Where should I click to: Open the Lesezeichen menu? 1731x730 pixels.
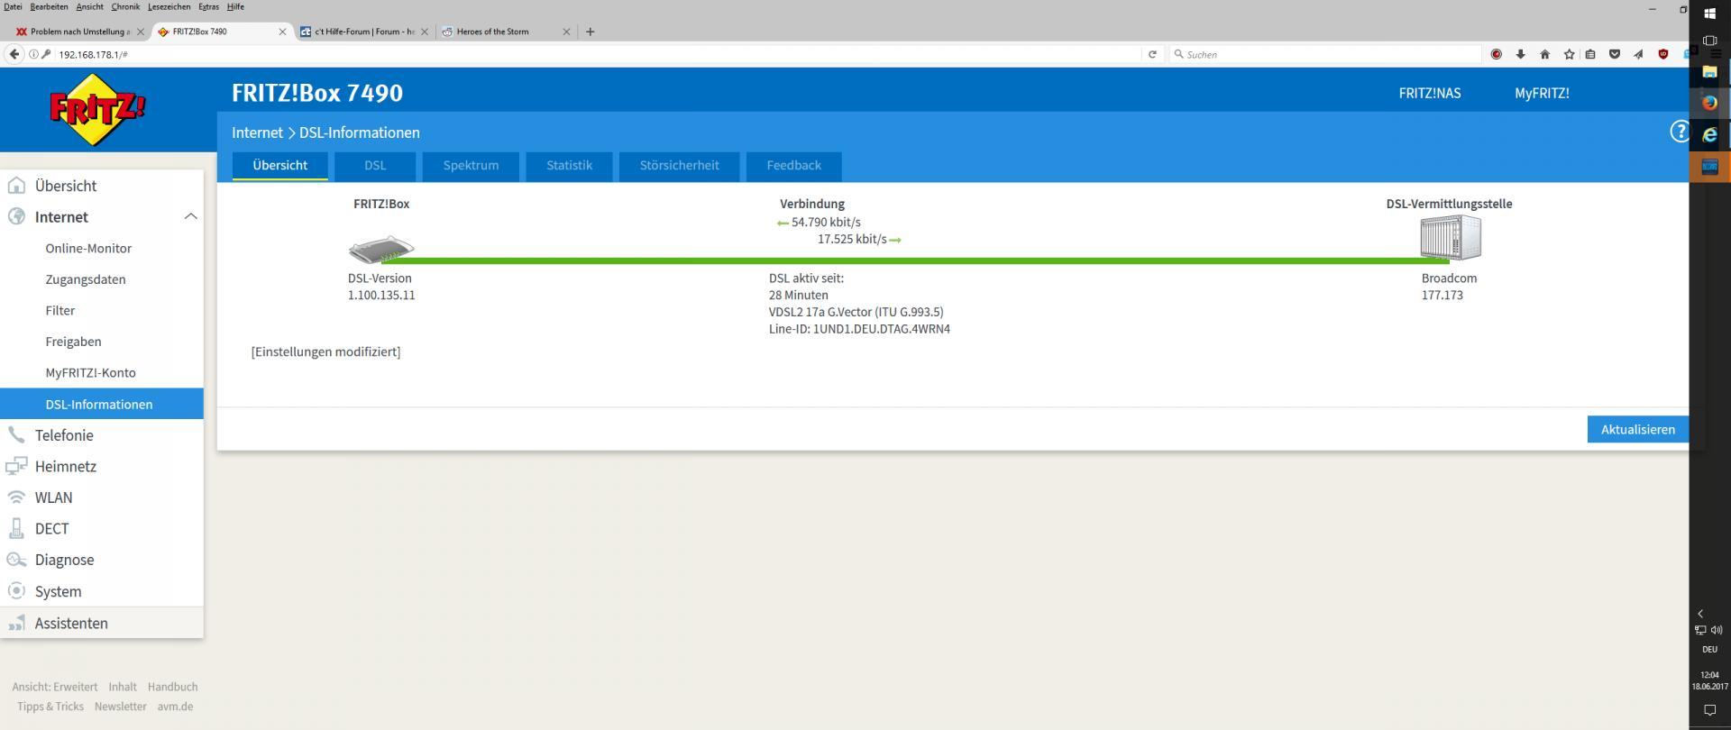(x=169, y=6)
